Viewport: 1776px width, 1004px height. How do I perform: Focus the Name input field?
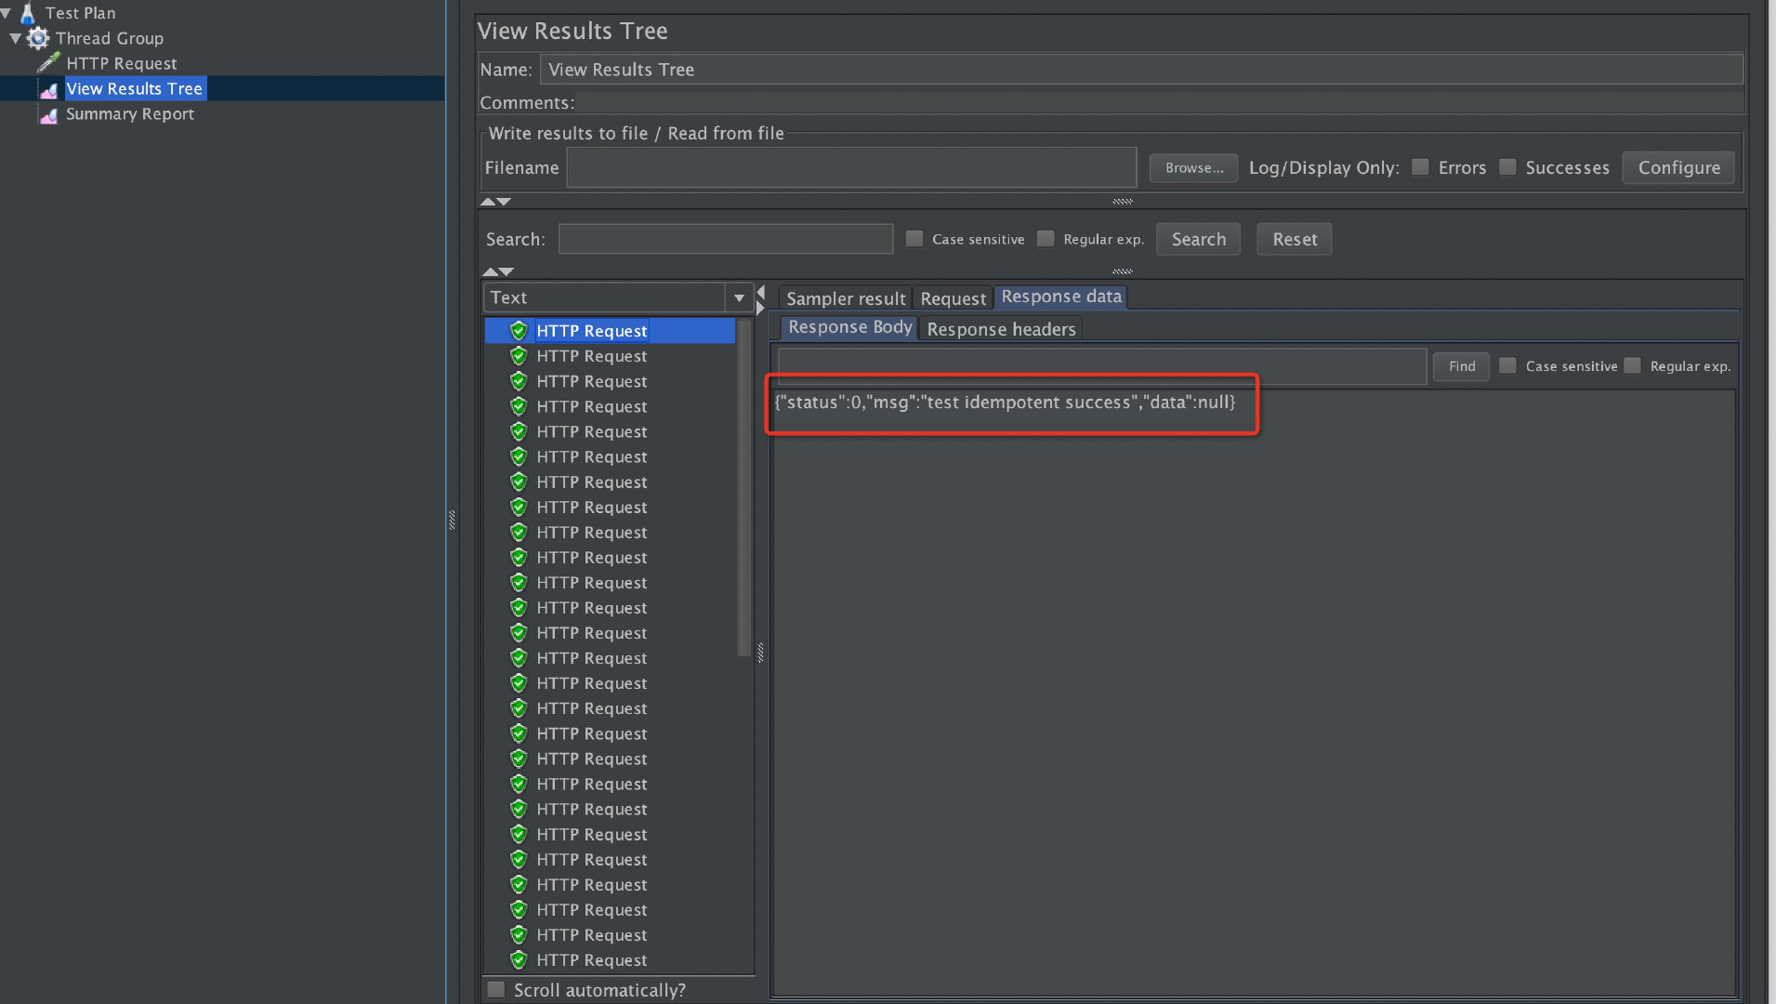pyautogui.click(x=1141, y=70)
